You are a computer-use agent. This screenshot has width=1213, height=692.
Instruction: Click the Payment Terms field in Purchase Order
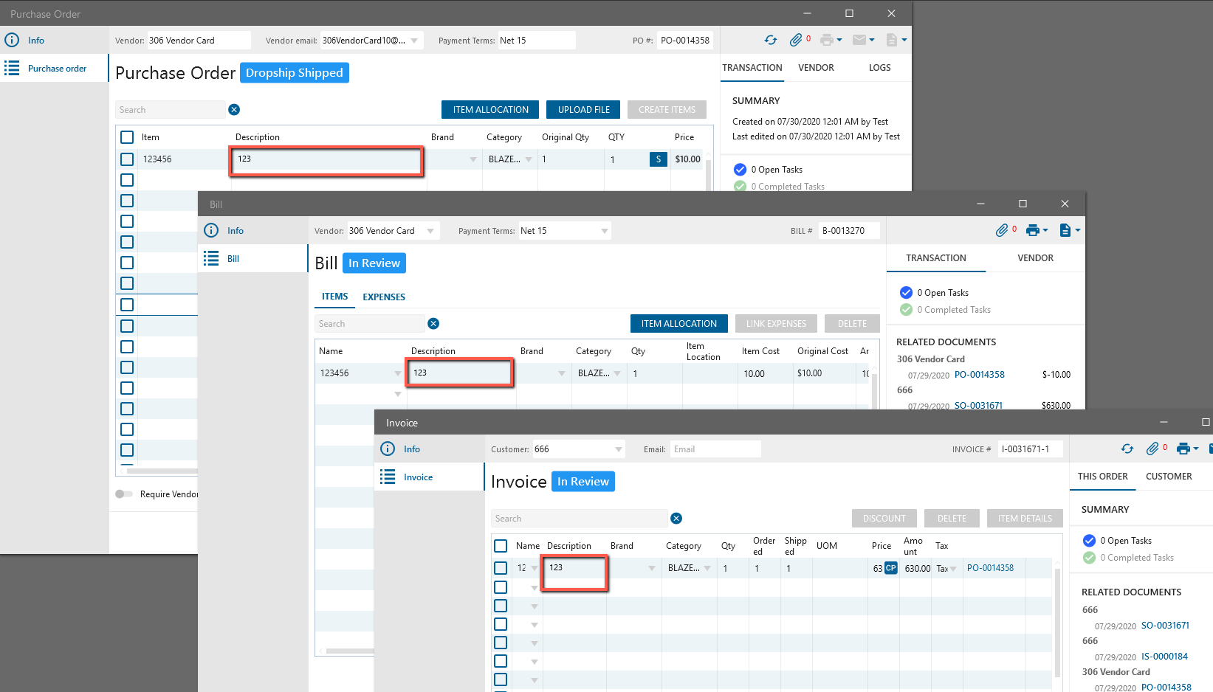coord(536,41)
